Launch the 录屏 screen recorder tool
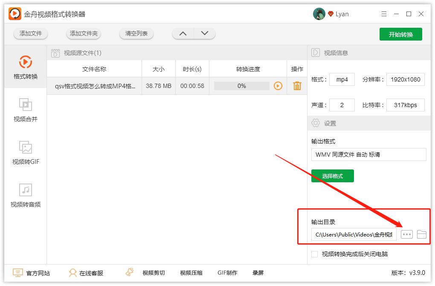 pyautogui.click(x=258, y=272)
